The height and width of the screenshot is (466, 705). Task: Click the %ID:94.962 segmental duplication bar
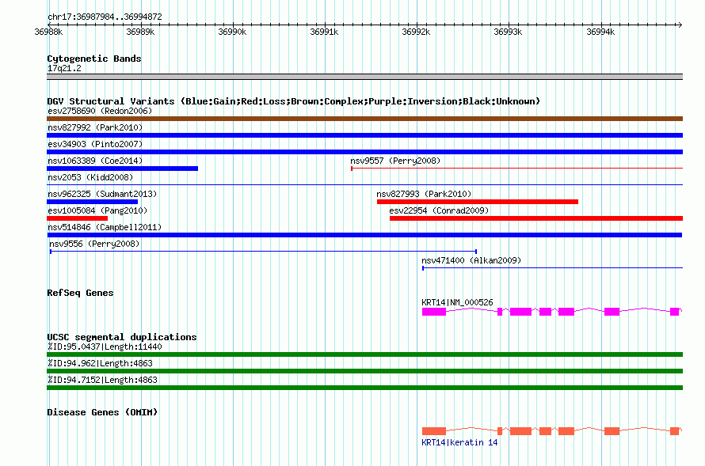click(x=364, y=371)
